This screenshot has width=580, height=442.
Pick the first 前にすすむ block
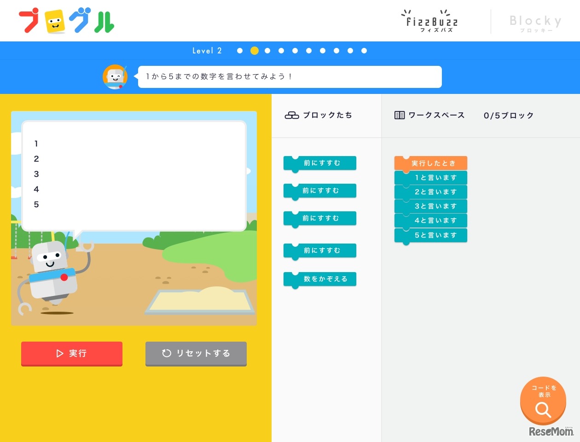click(320, 163)
